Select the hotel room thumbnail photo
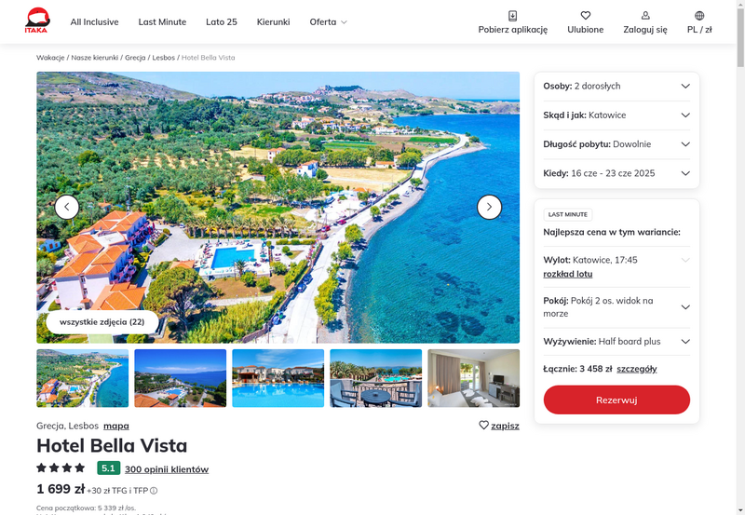745x515 pixels. click(474, 378)
